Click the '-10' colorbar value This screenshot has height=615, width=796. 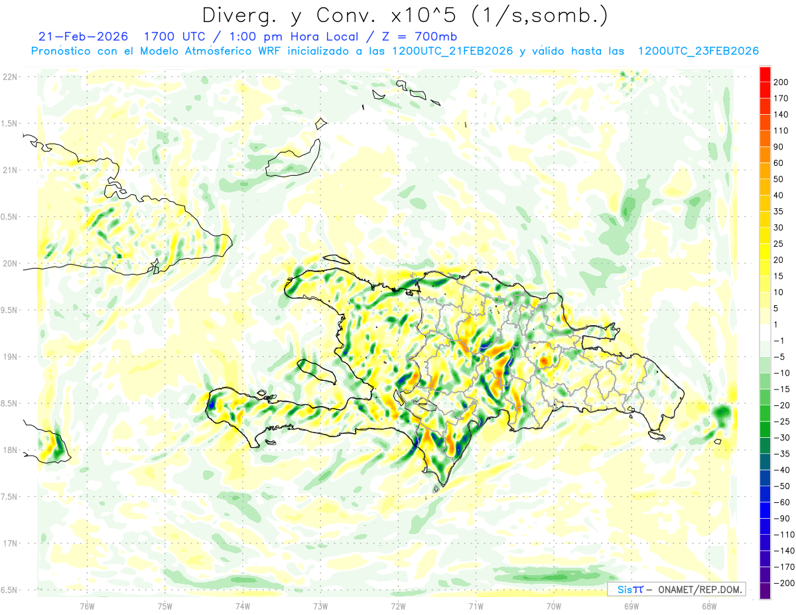coord(781,373)
